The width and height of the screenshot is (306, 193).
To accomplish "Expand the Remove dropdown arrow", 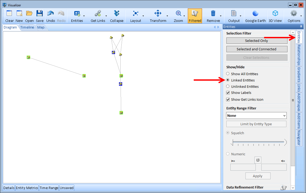I will tap(221, 16).
